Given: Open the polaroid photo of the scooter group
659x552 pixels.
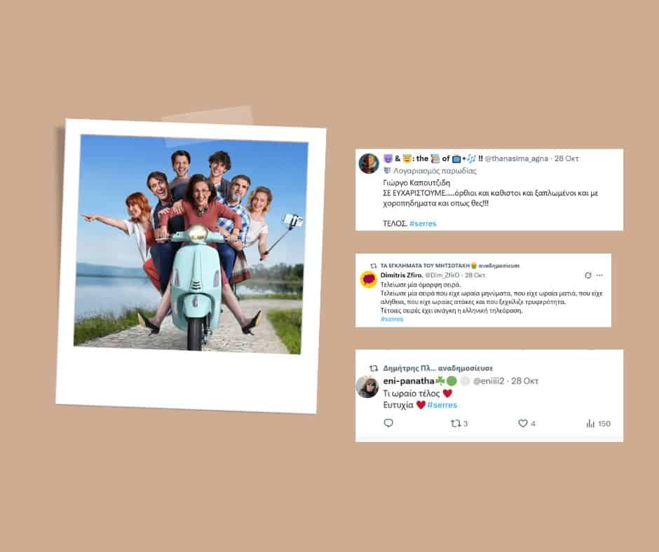Looking at the screenshot, I should [191, 245].
